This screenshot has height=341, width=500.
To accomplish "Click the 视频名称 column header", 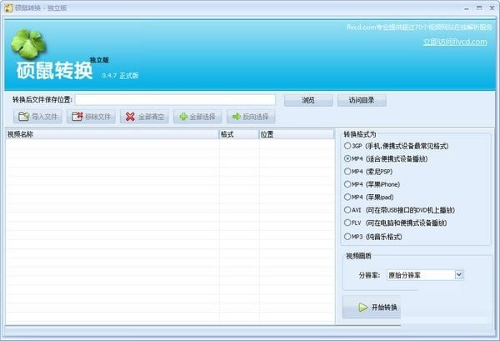I will 112,134.
